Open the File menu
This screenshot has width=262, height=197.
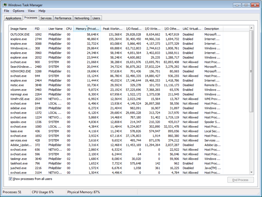[x=7, y=11]
